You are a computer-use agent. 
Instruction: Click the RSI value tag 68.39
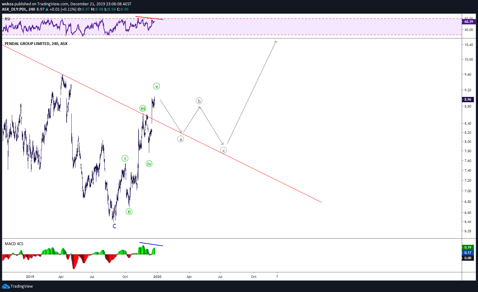pyautogui.click(x=468, y=22)
